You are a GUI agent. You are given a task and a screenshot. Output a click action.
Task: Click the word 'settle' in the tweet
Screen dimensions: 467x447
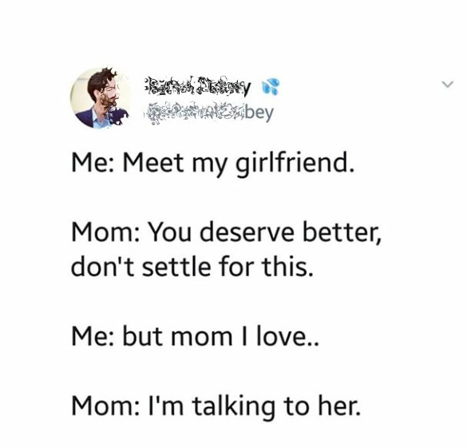(176, 266)
